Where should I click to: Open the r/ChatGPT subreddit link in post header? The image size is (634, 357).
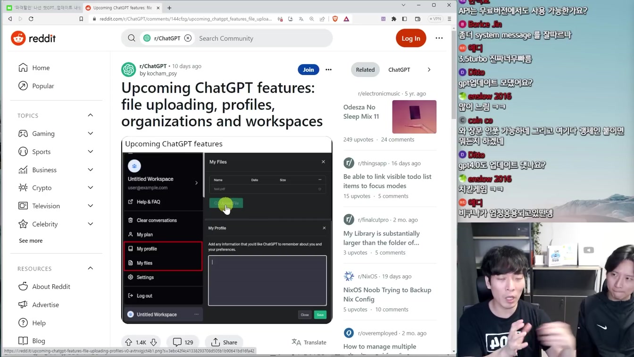click(x=153, y=66)
